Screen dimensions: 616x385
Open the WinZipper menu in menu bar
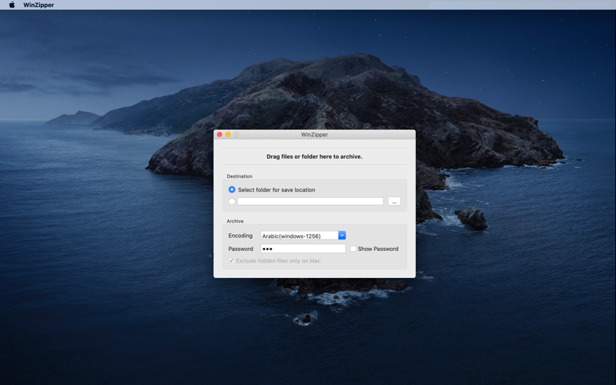pyautogui.click(x=38, y=5)
